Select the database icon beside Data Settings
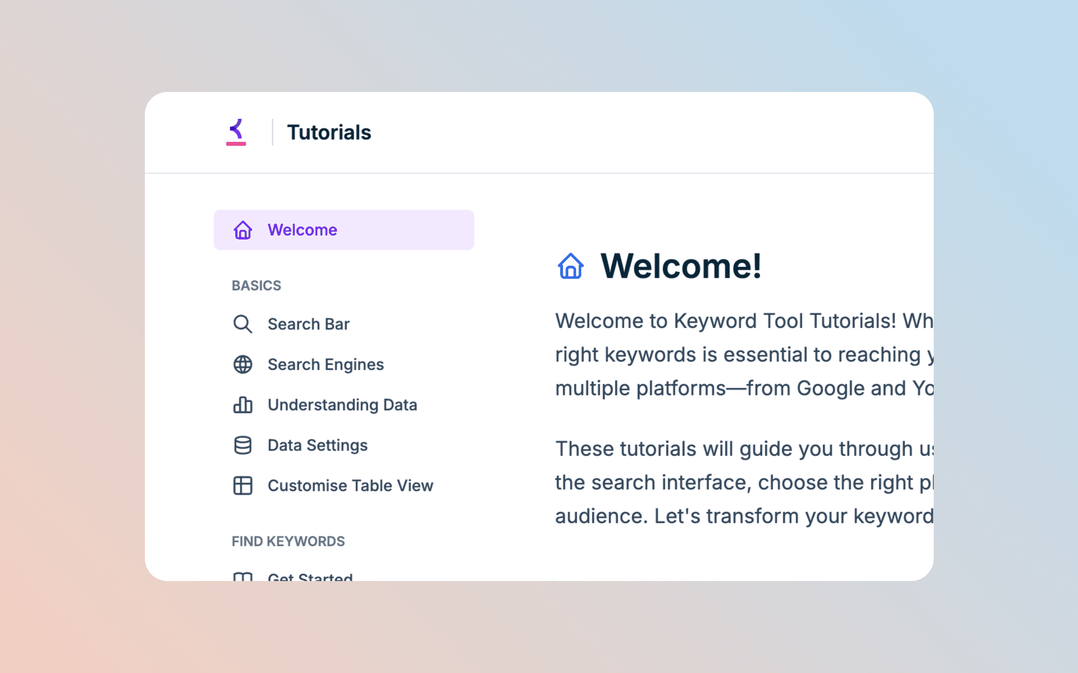 (243, 445)
